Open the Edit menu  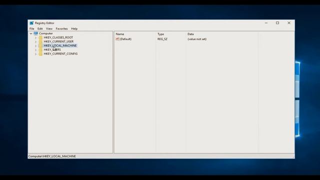click(40, 29)
